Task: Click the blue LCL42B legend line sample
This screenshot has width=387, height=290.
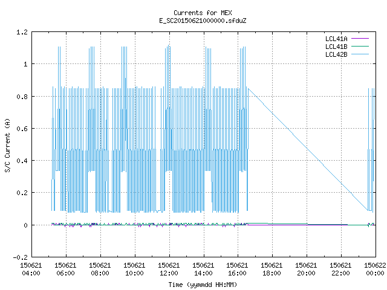Action: pyautogui.click(x=360, y=54)
